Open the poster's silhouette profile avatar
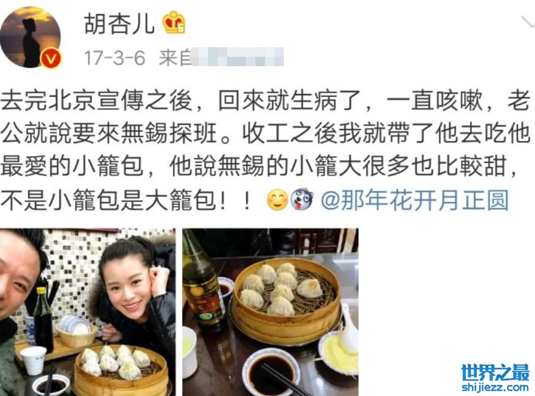 pos(30,37)
